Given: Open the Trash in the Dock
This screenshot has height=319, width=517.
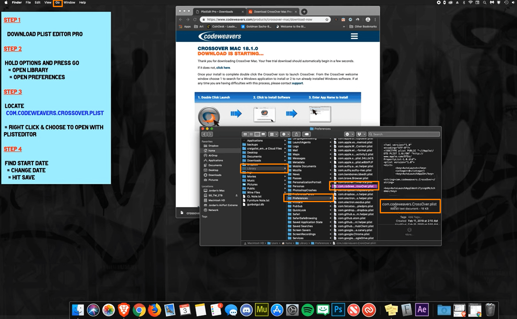Looking at the screenshot, I should [x=490, y=309].
